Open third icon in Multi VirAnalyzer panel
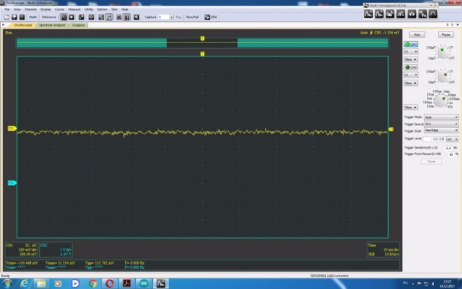462x289 pixels. coord(390,13)
